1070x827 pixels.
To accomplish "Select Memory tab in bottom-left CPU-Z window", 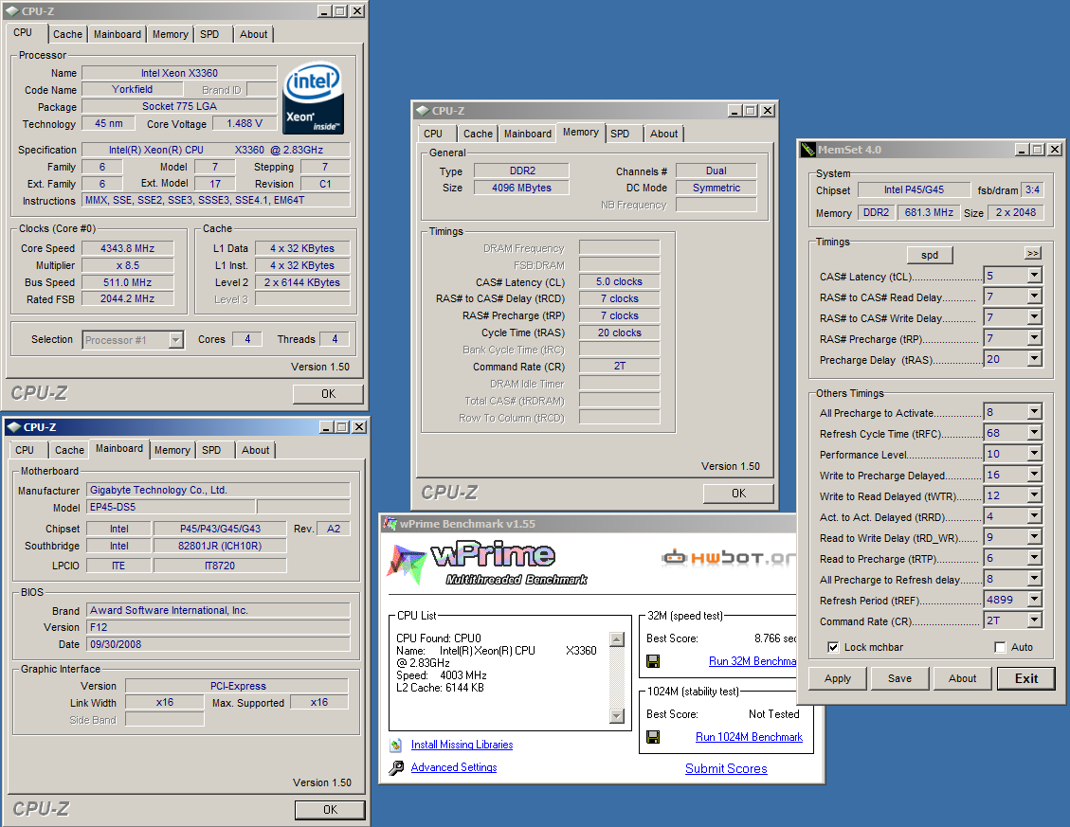I will [172, 450].
